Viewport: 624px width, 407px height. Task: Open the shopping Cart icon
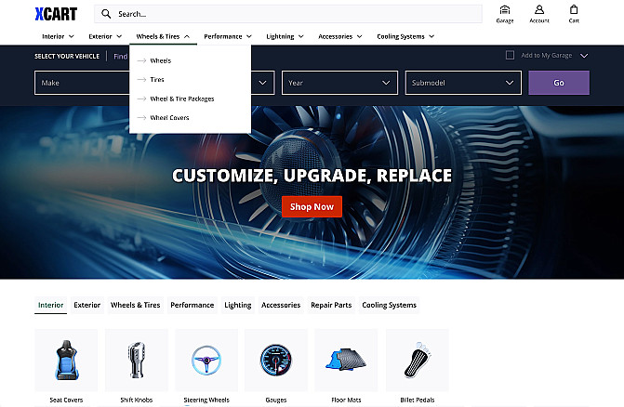pos(574,10)
